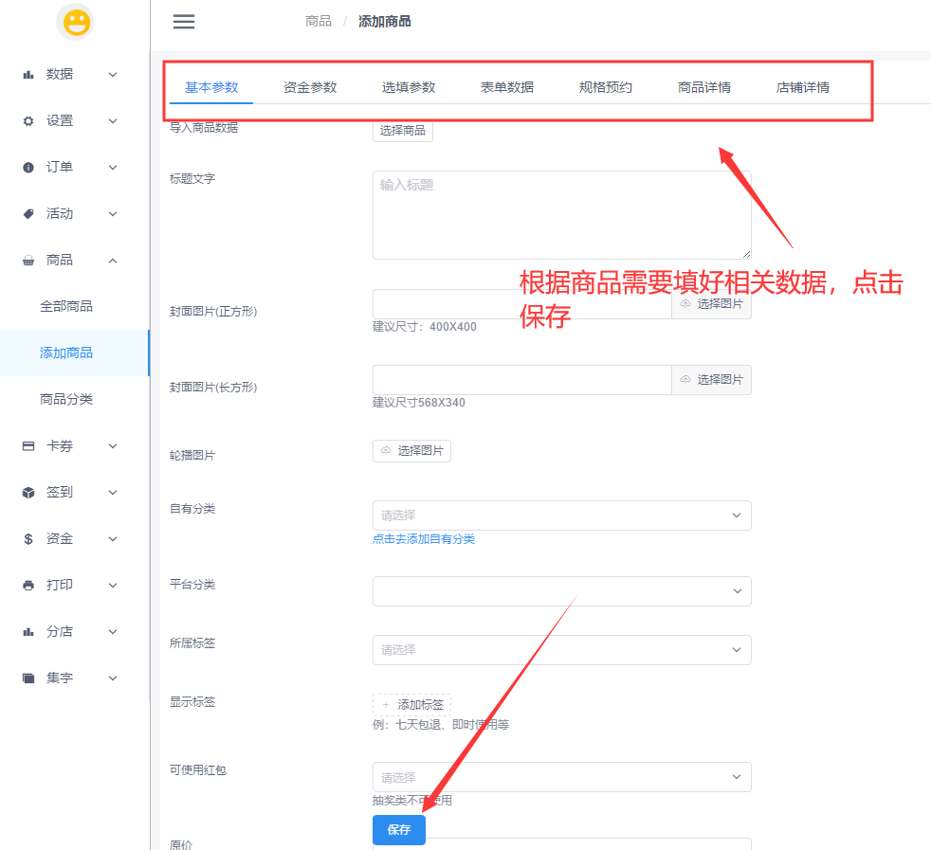The height and width of the screenshot is (850, 931).
Task: Toggle the hamburger menu icon
Action: (184, 22)
